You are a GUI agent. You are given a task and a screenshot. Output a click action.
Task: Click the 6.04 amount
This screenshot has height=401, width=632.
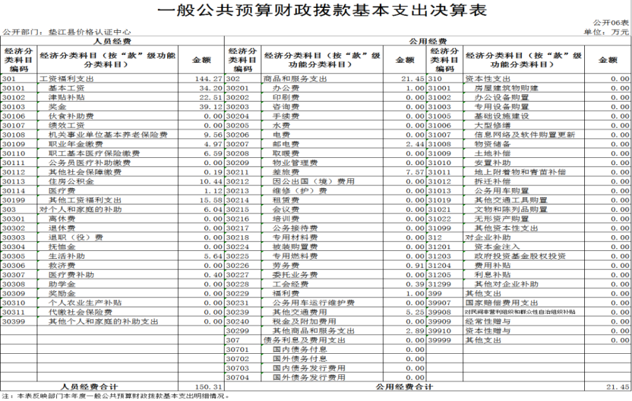click(214, 210)
